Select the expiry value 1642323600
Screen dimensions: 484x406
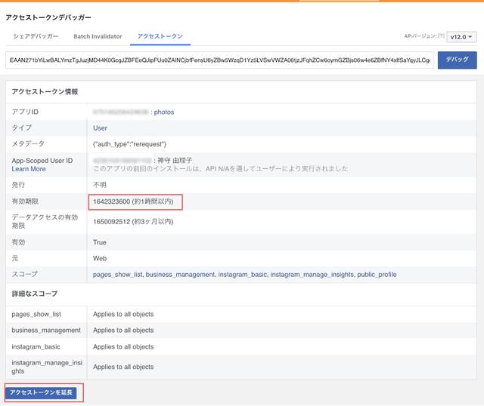pyautogui.click(x=111, y=201)
